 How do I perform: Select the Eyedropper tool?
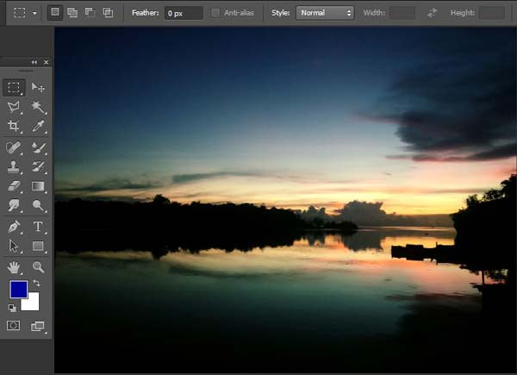click(38, 126)
